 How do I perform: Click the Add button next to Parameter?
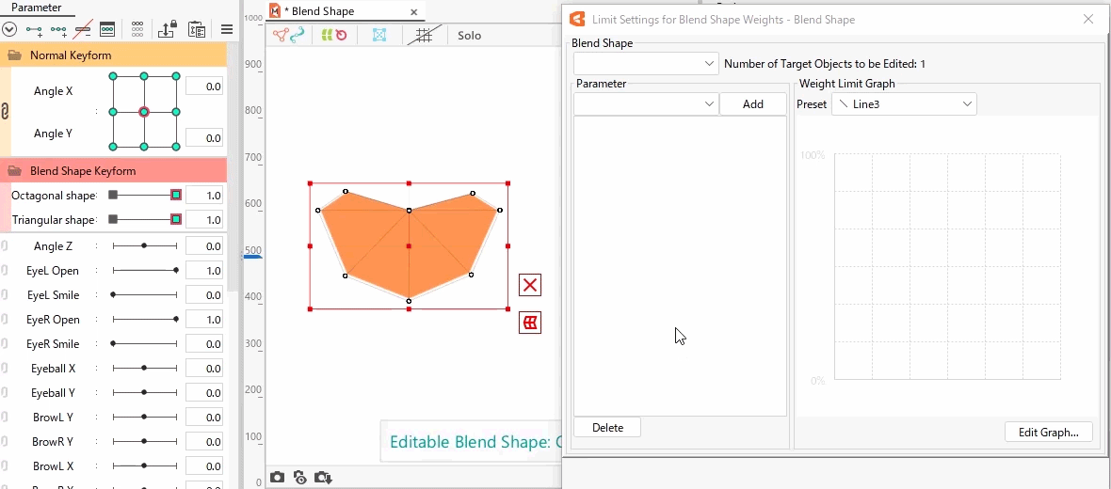[x=752, y=104]
